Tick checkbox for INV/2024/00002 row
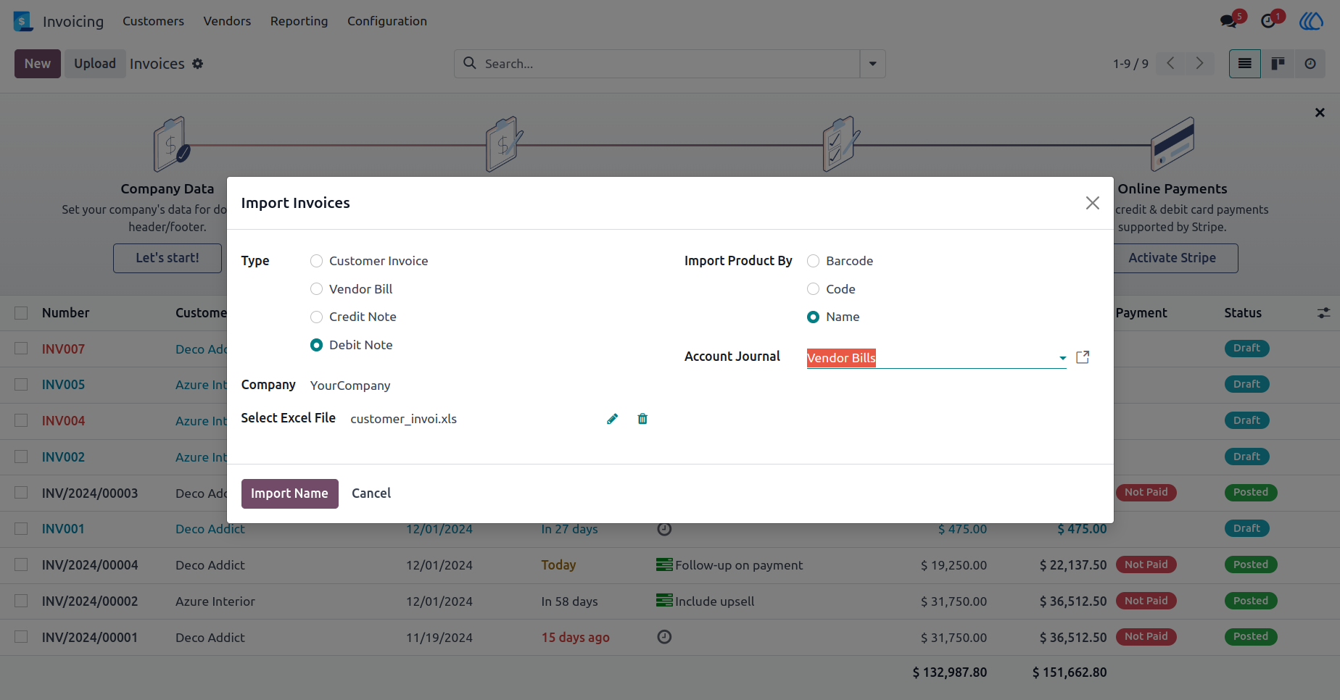This screenshot has height=700, width=1340. point(21,601)
